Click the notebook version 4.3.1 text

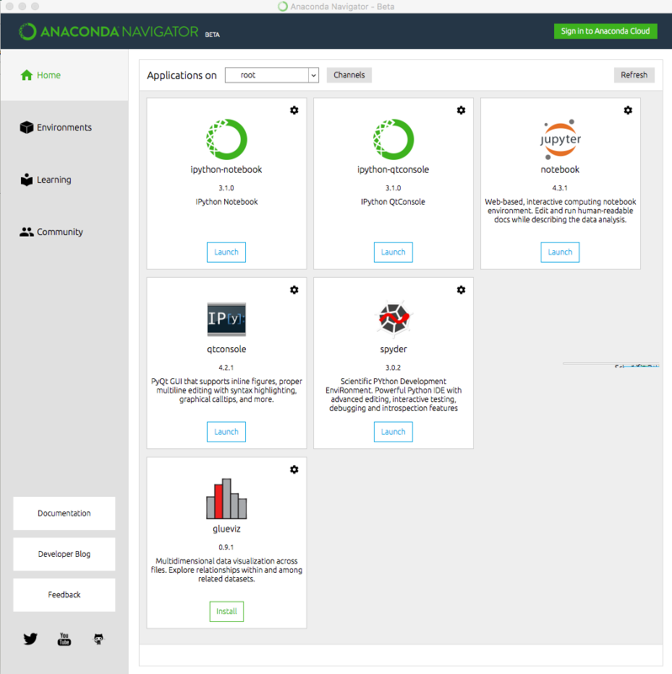point(560,188)
